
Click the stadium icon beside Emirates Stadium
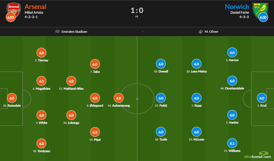coord(57,32)
